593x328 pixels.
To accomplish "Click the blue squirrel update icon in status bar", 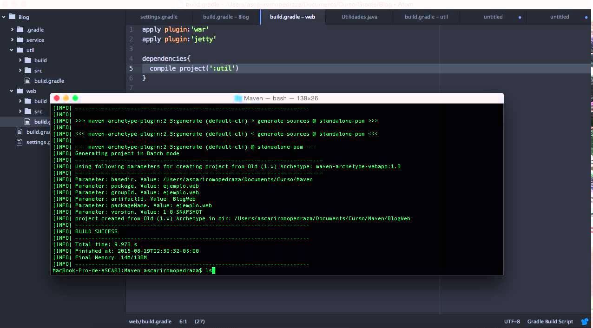I will pos(585,321).
